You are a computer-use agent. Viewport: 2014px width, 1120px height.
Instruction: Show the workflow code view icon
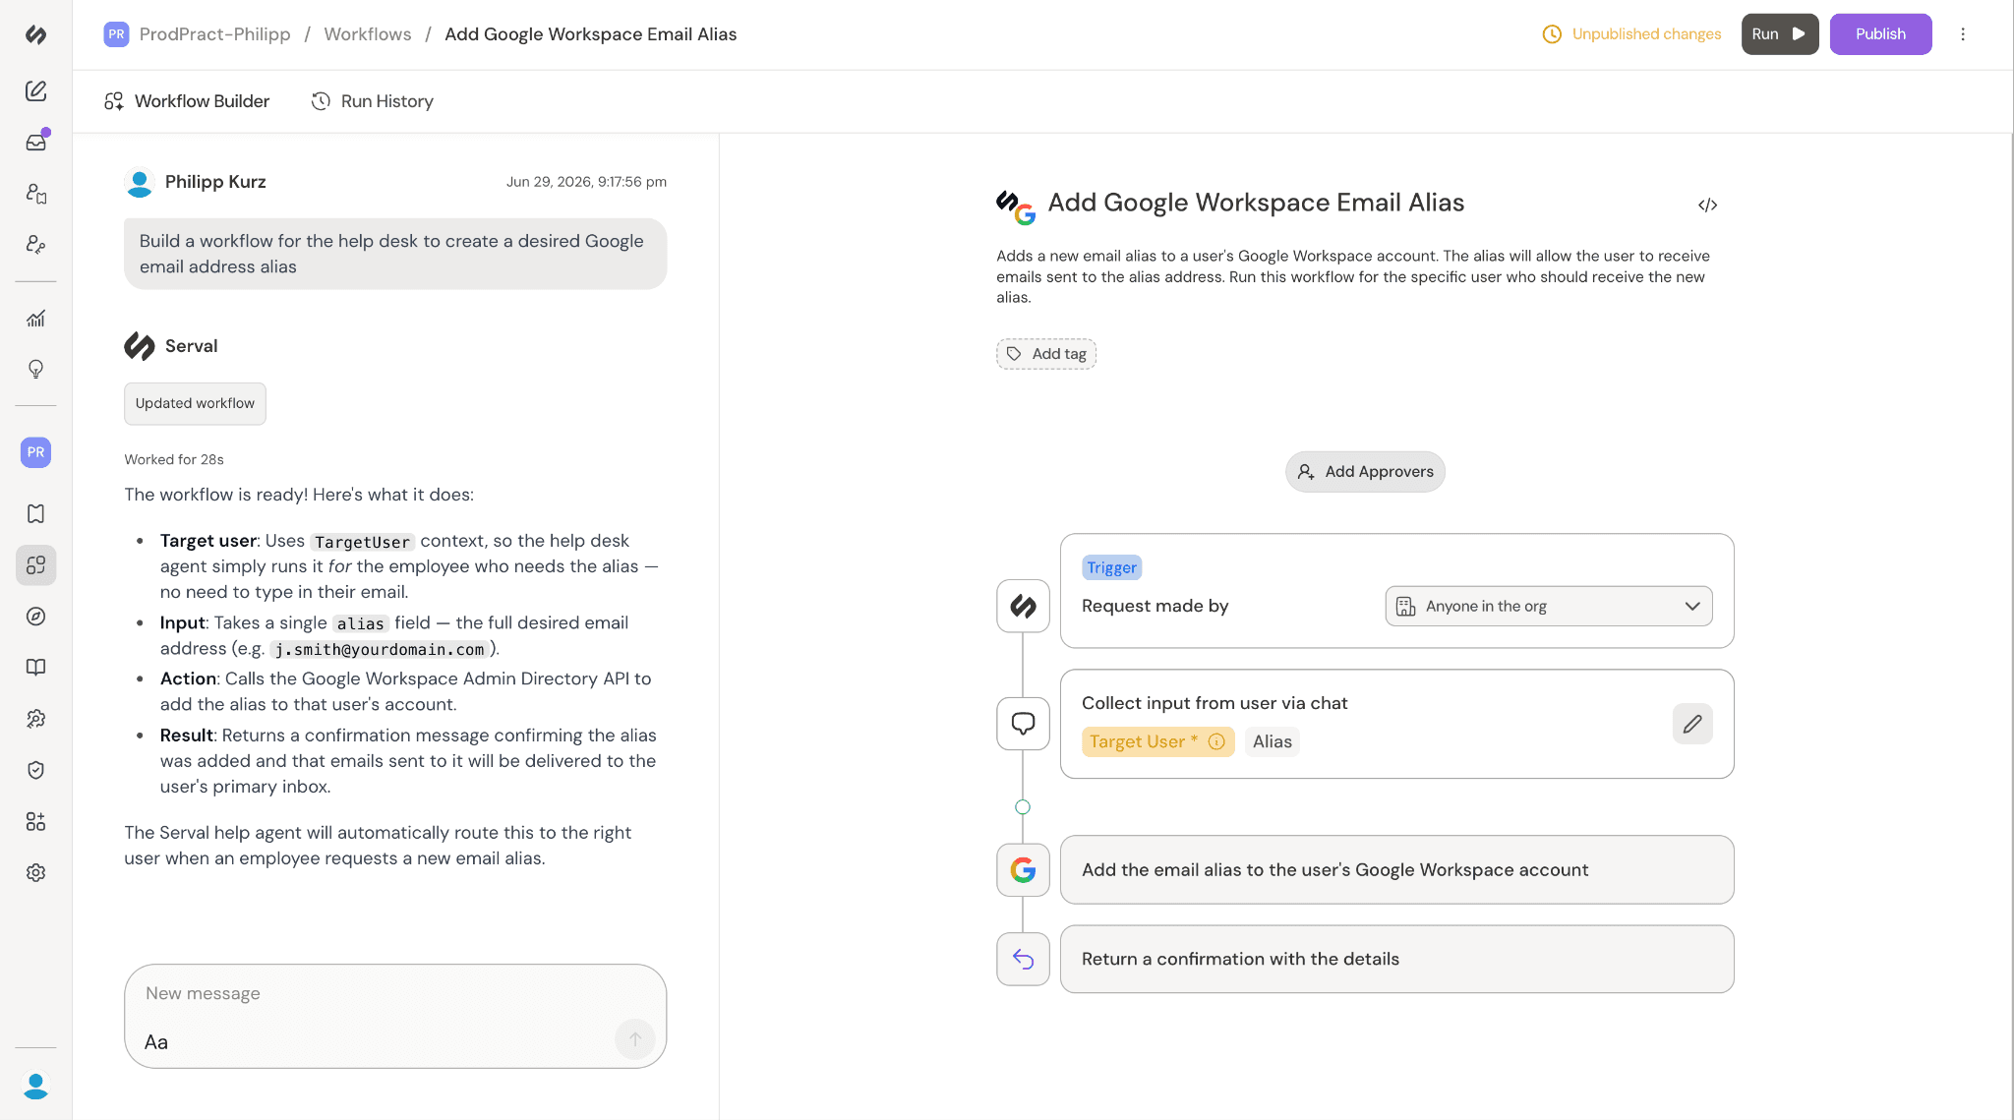(x=1707, y=205)
